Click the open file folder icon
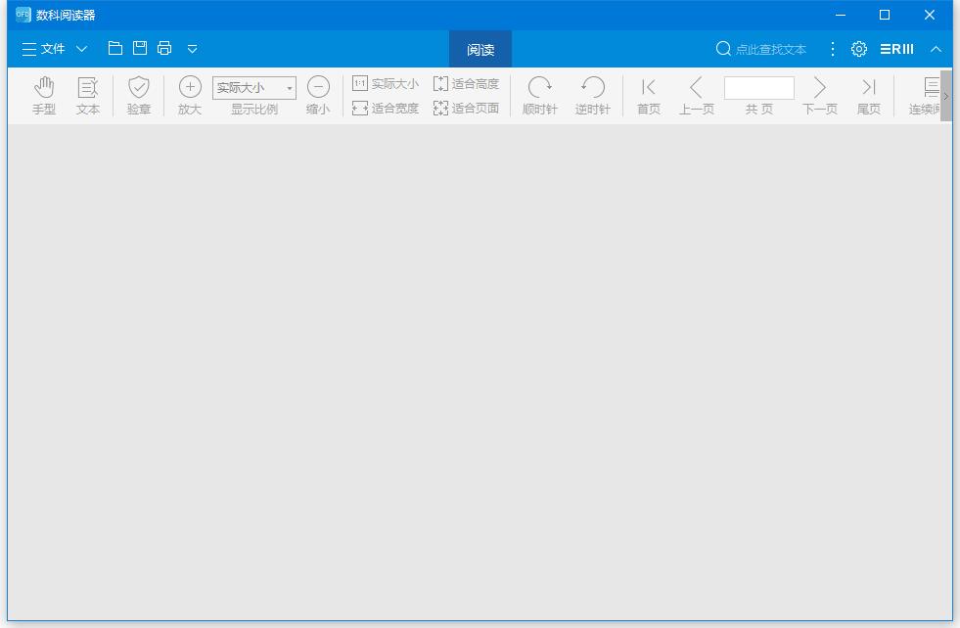Screen dimensions: 960x628 click(x=115, y=48)
